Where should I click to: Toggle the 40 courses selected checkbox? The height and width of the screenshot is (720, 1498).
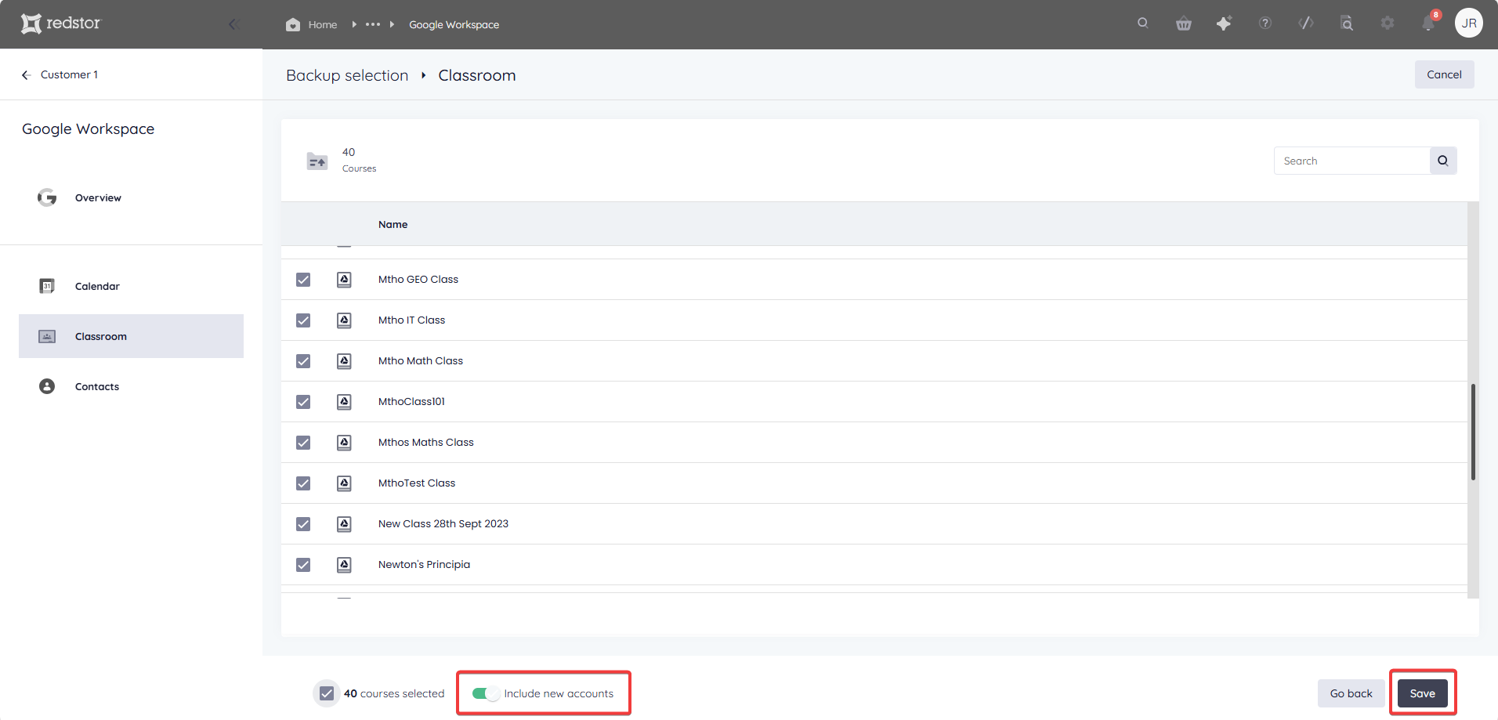tap(327, 693)
